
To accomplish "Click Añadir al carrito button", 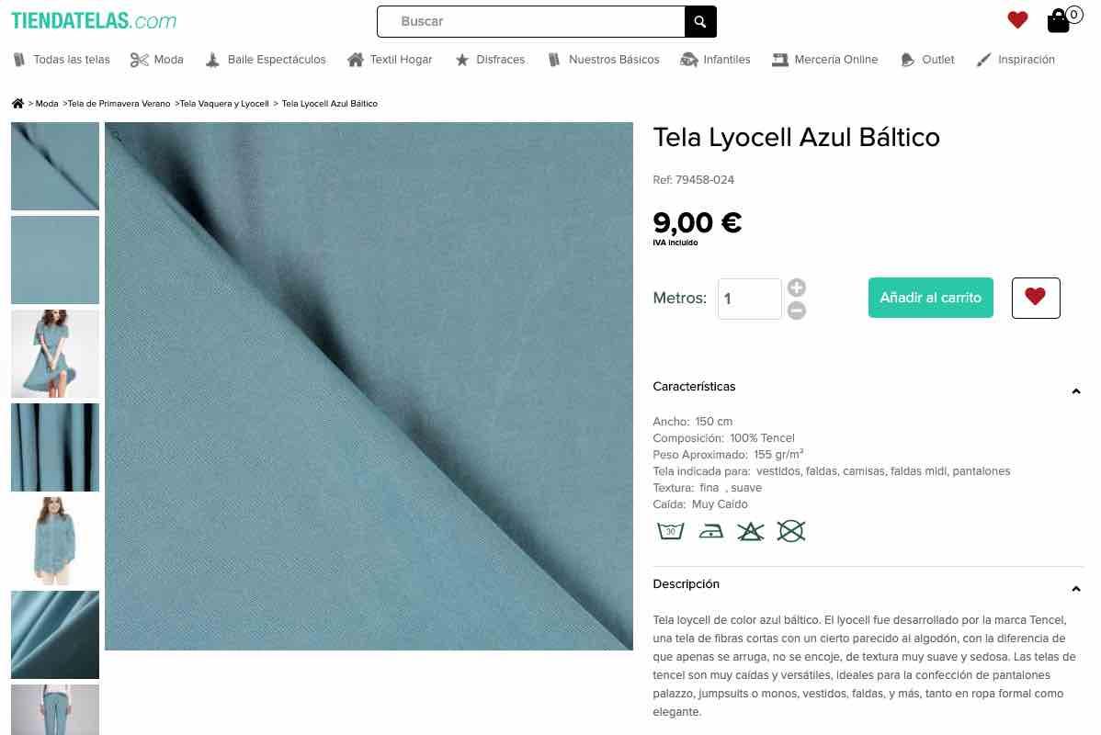I will (930, 298).
